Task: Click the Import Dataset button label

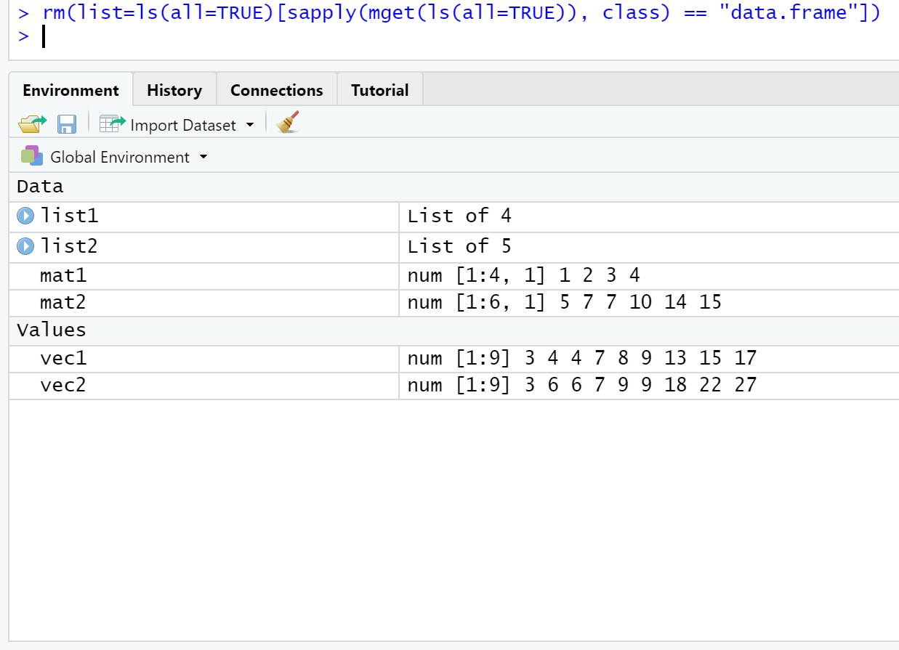Action: click(x=183, y=125)
